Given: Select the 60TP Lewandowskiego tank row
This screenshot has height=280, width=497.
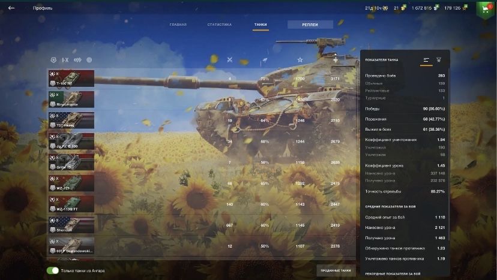Looking at the screenshot, I should click(x=201, y=246).
